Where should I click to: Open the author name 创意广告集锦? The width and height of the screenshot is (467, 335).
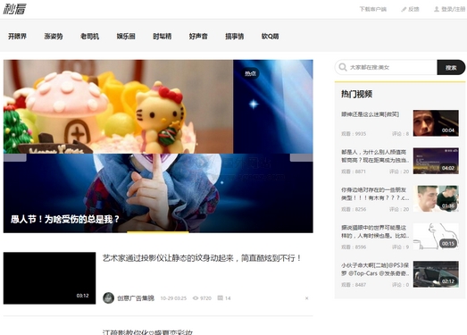point(136,298)
